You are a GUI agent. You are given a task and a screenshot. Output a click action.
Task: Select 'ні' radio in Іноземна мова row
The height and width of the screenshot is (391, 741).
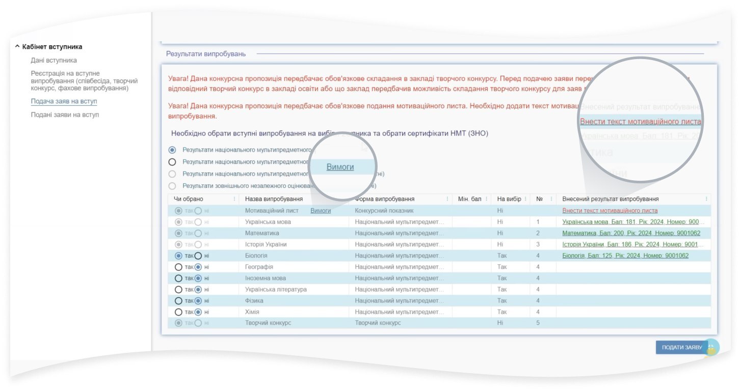coord(198,278)
